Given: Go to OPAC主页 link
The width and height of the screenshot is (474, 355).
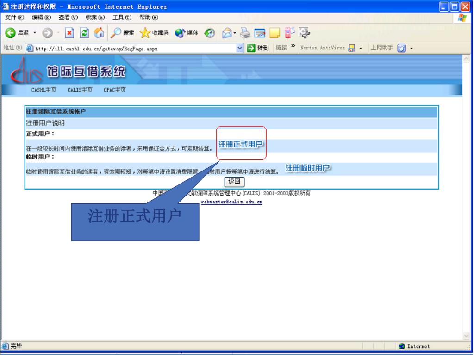Looking at the screenshot, I should (115, 90).
